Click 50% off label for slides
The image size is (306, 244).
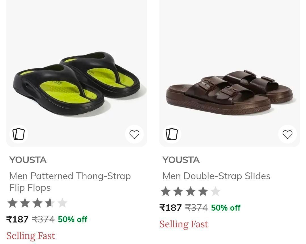click(226, 207)
